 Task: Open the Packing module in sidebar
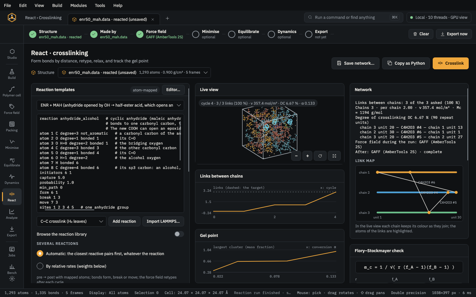coord(12,126)
